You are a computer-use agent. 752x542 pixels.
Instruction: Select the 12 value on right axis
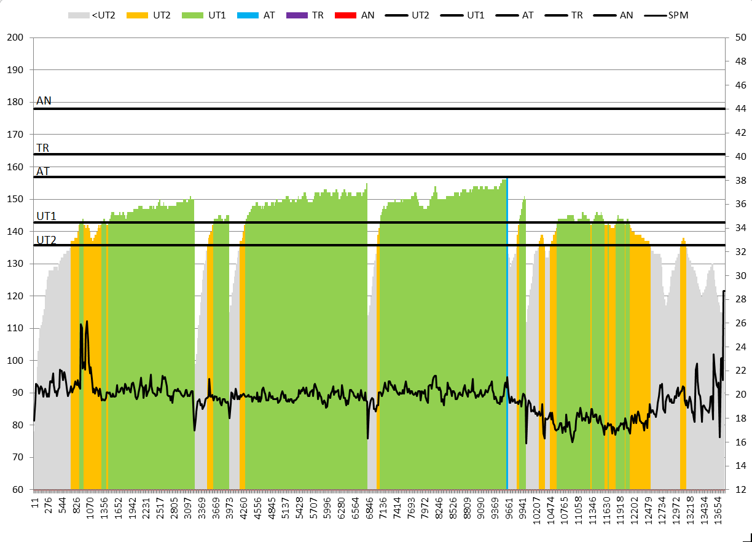(740, 490)
